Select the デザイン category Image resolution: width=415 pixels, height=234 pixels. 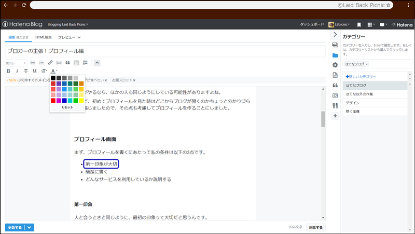[375, 103]
